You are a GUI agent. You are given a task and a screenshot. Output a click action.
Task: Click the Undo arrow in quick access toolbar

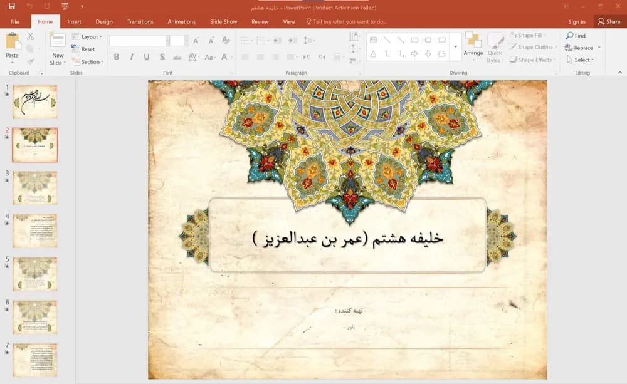(29, 6)
